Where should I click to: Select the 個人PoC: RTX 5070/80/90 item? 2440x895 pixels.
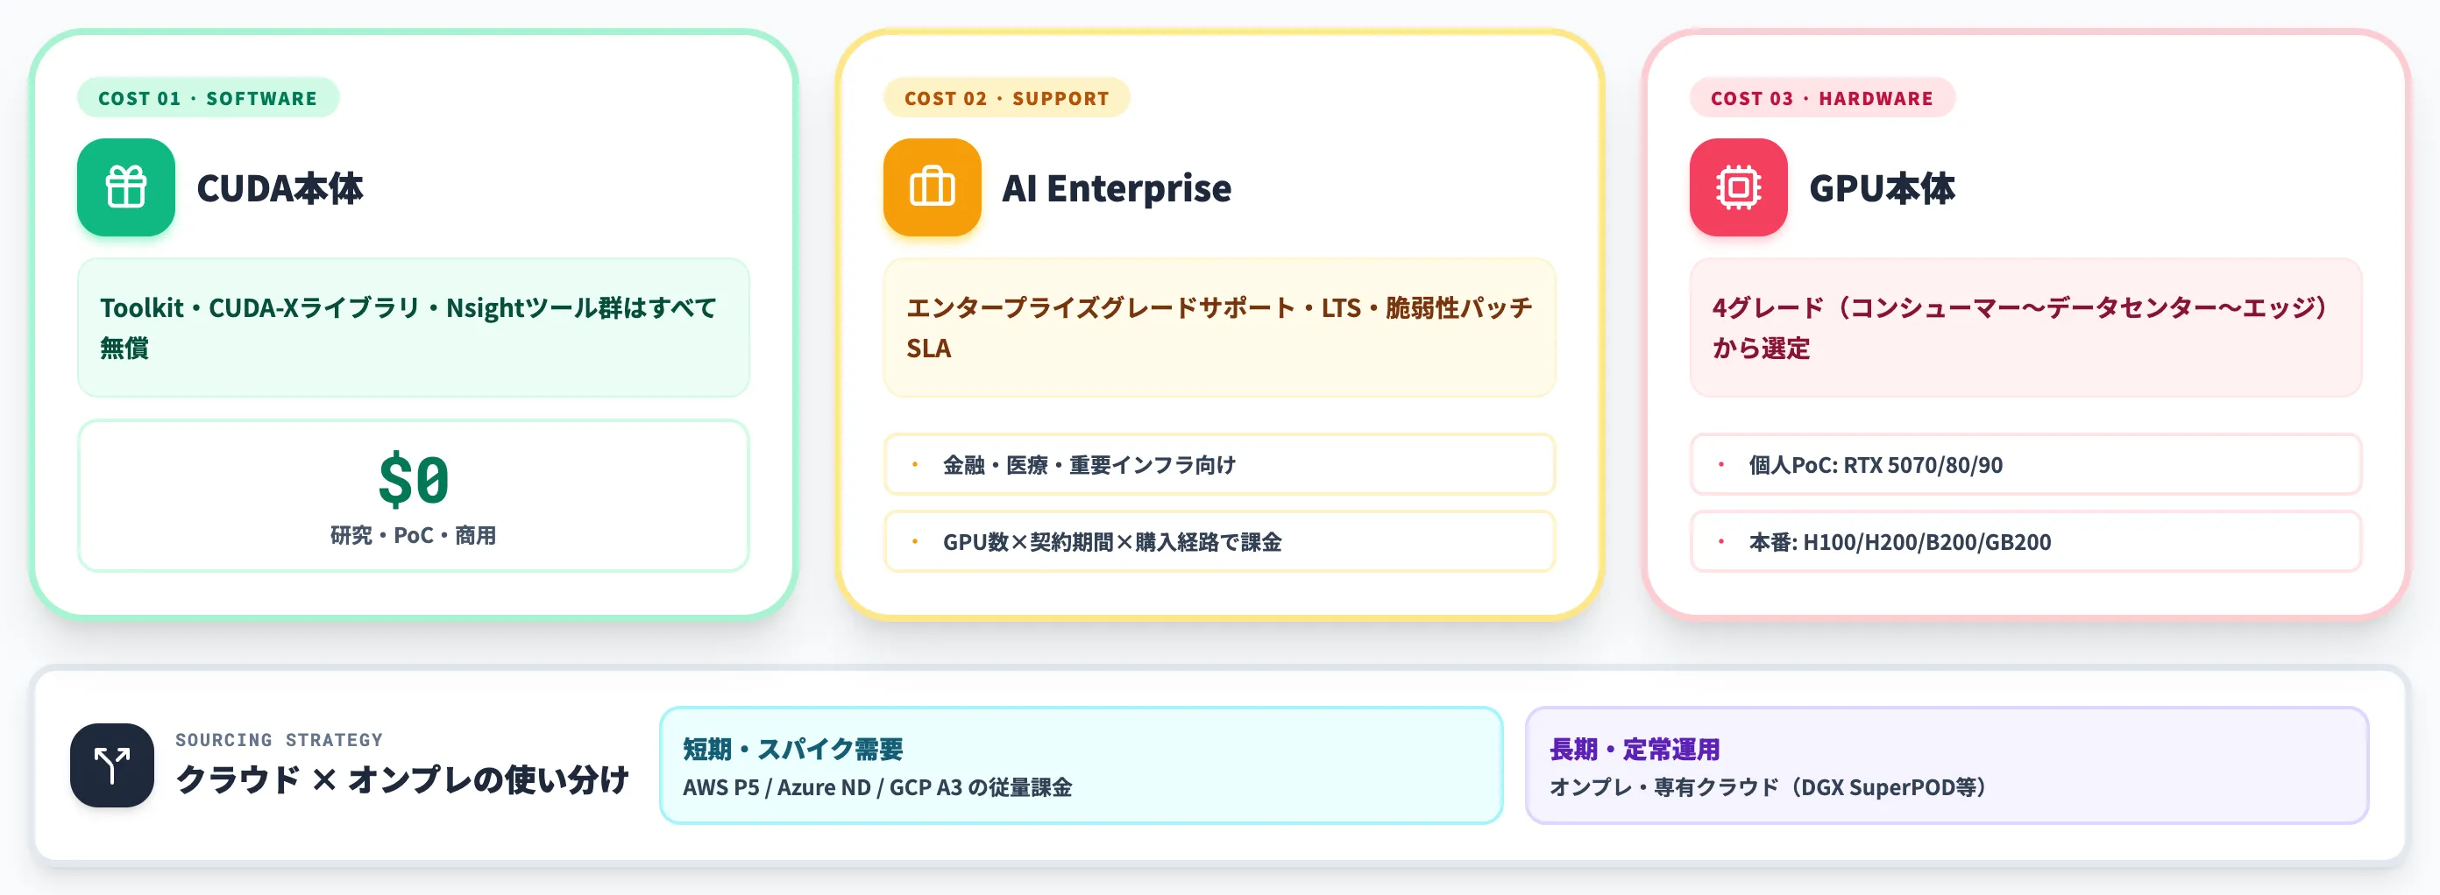click(2025, 464)
